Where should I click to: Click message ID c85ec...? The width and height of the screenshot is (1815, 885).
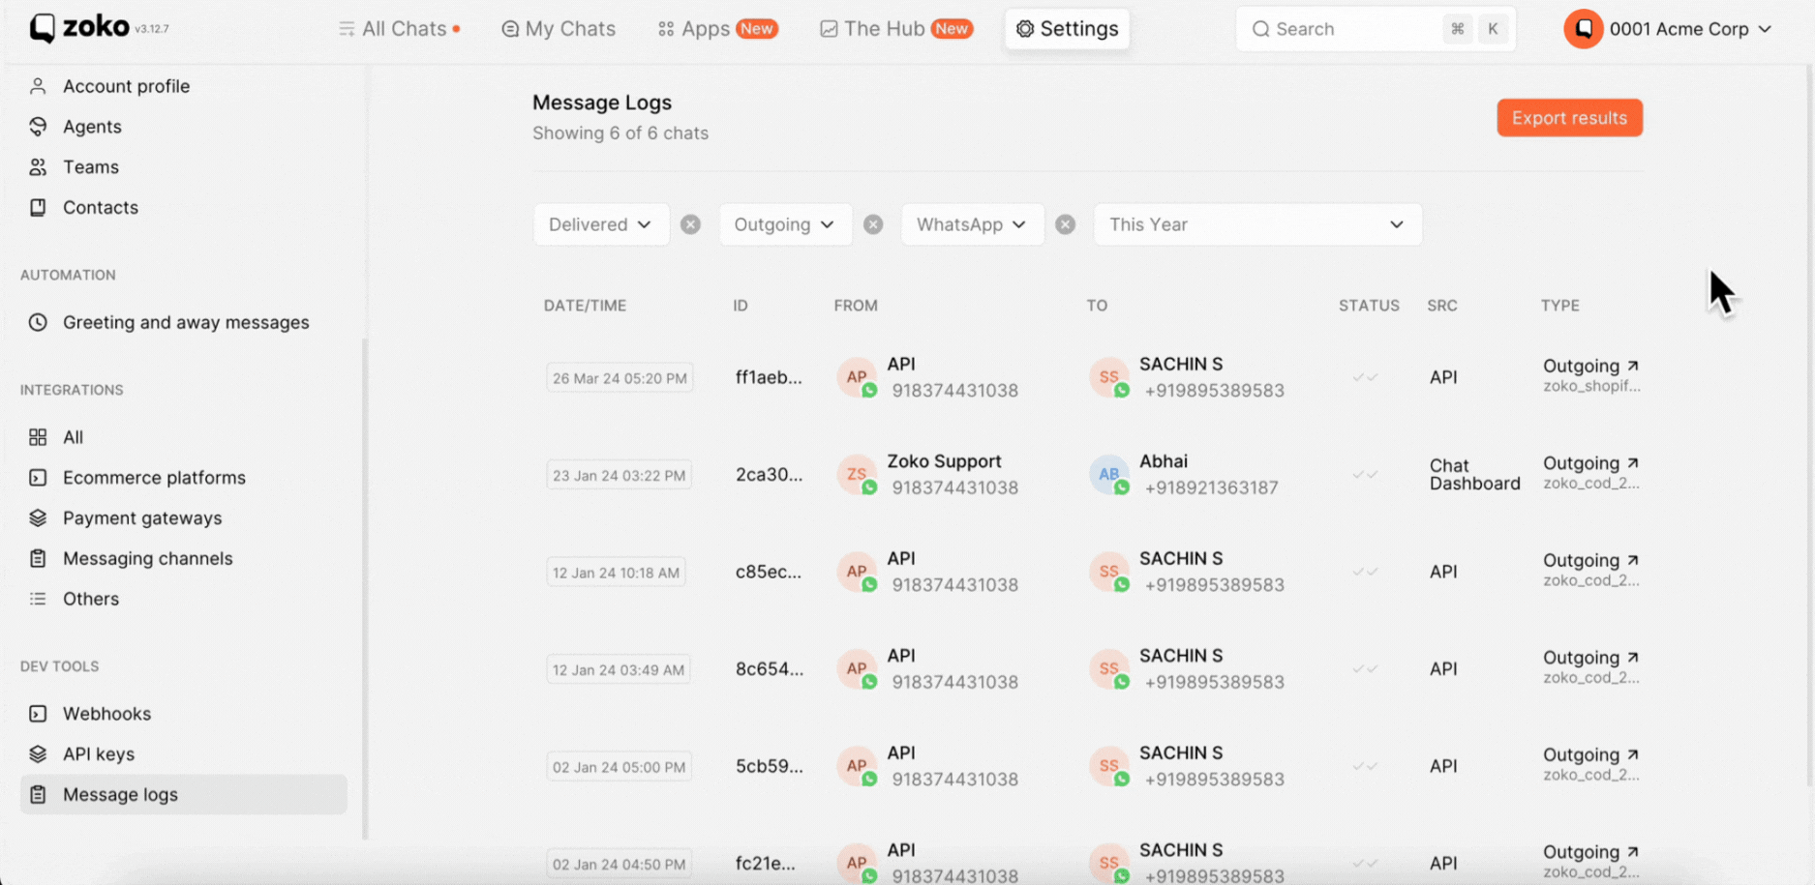tap(769, 572)
